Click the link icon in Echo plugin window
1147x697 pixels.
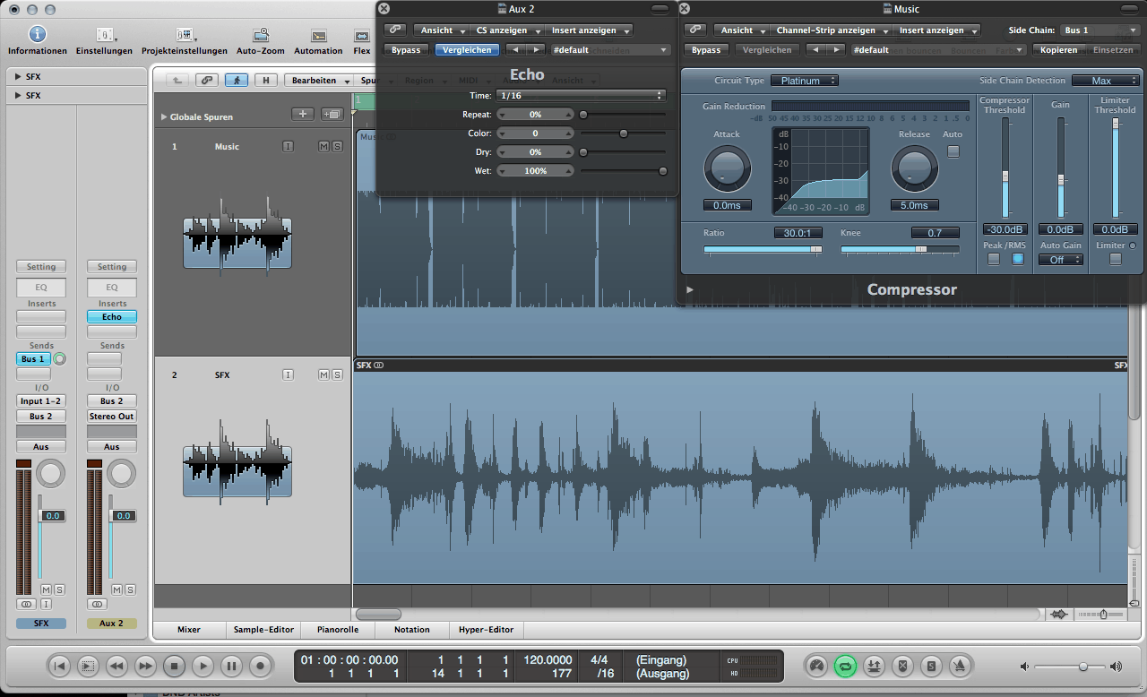394,30
